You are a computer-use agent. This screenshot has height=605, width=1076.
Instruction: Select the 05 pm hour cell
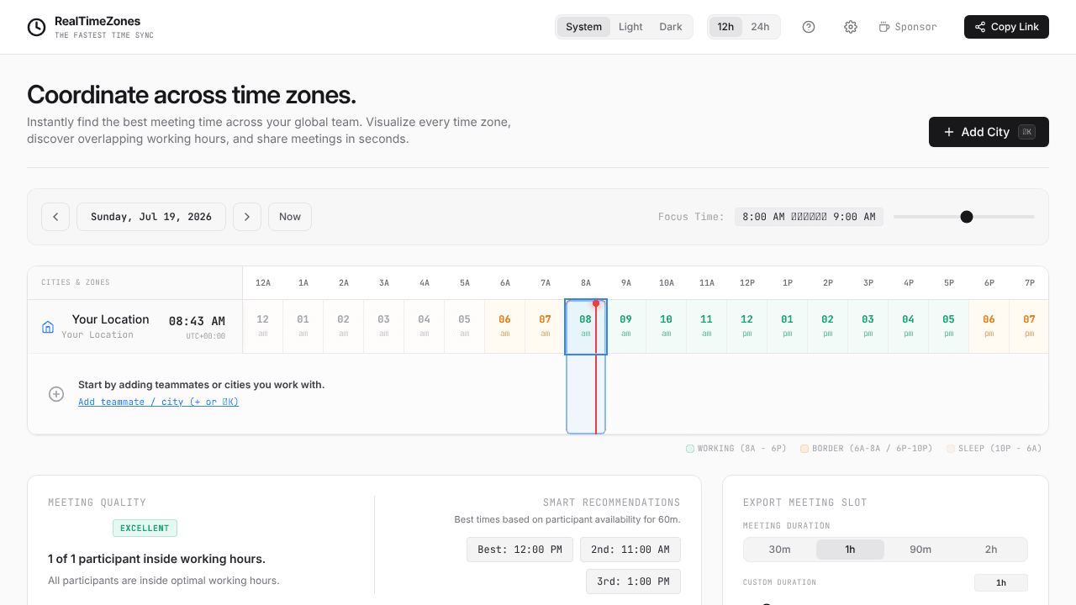(x=949, y=327)
